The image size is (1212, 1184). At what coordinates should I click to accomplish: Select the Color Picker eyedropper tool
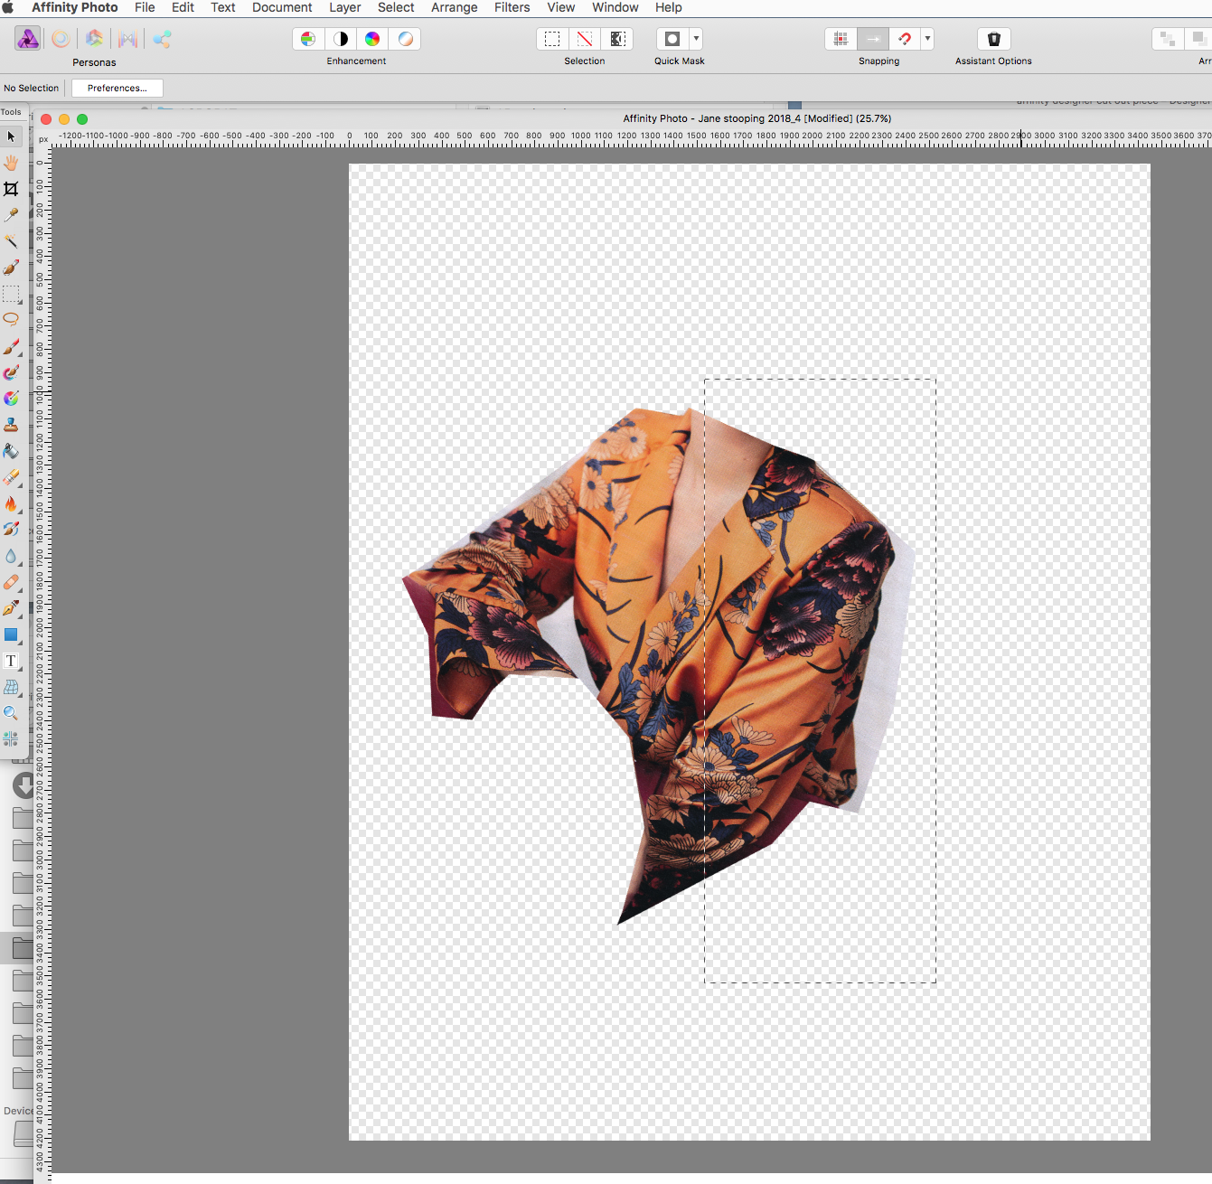11,215
